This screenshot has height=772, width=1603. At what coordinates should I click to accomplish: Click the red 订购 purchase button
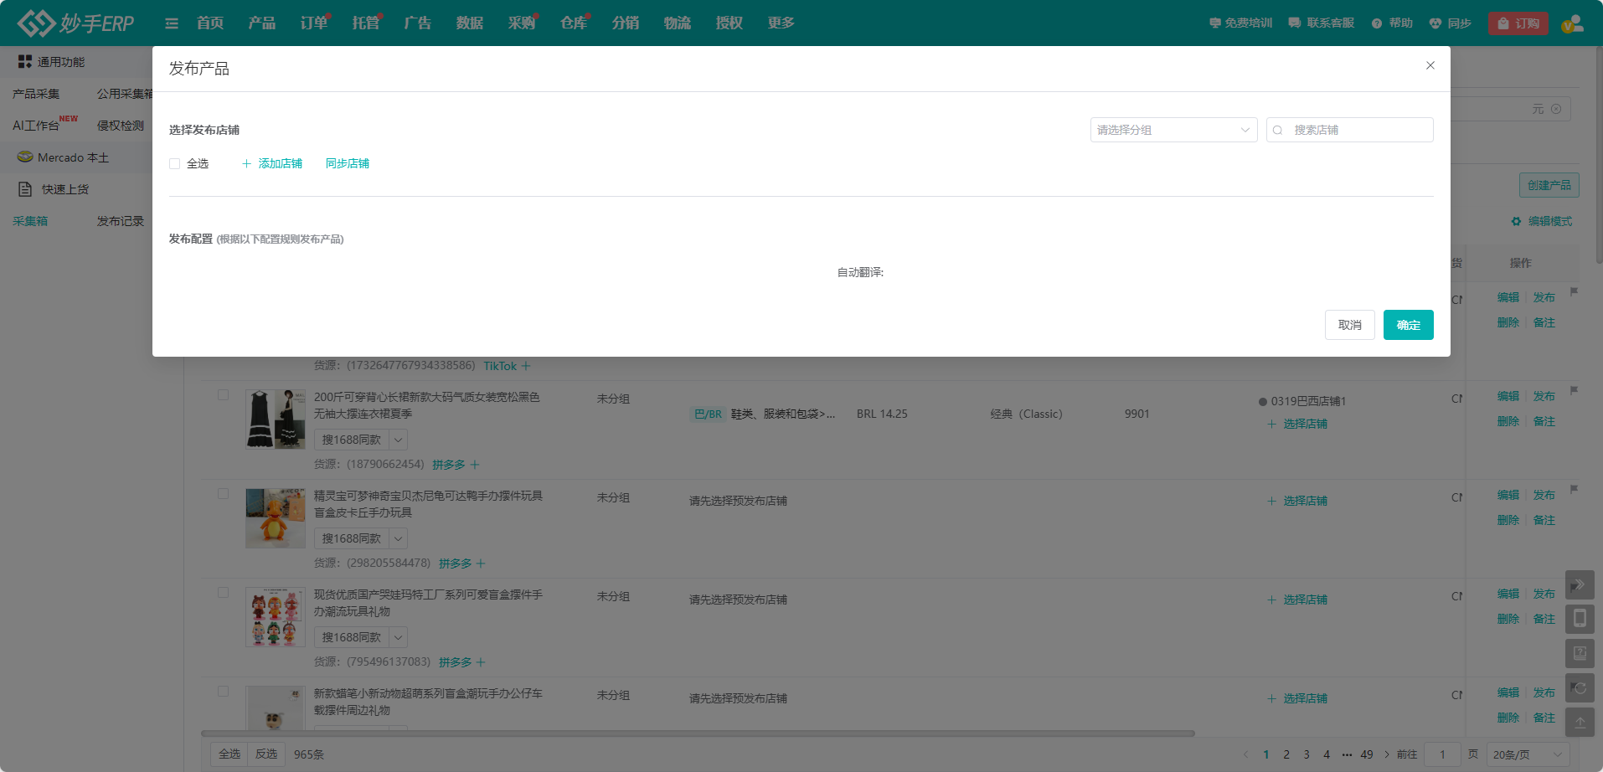[x=1518, y=23]
